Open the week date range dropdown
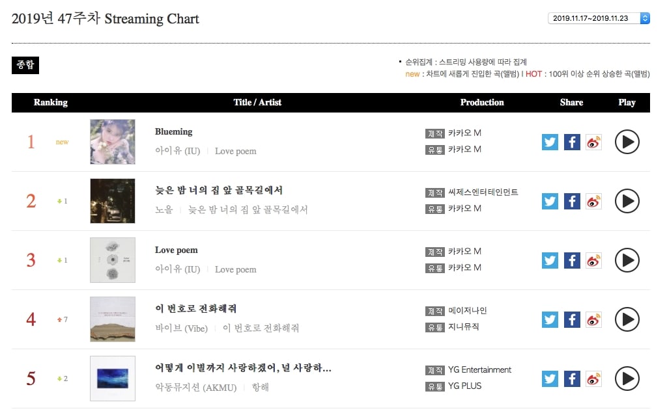 599,18
